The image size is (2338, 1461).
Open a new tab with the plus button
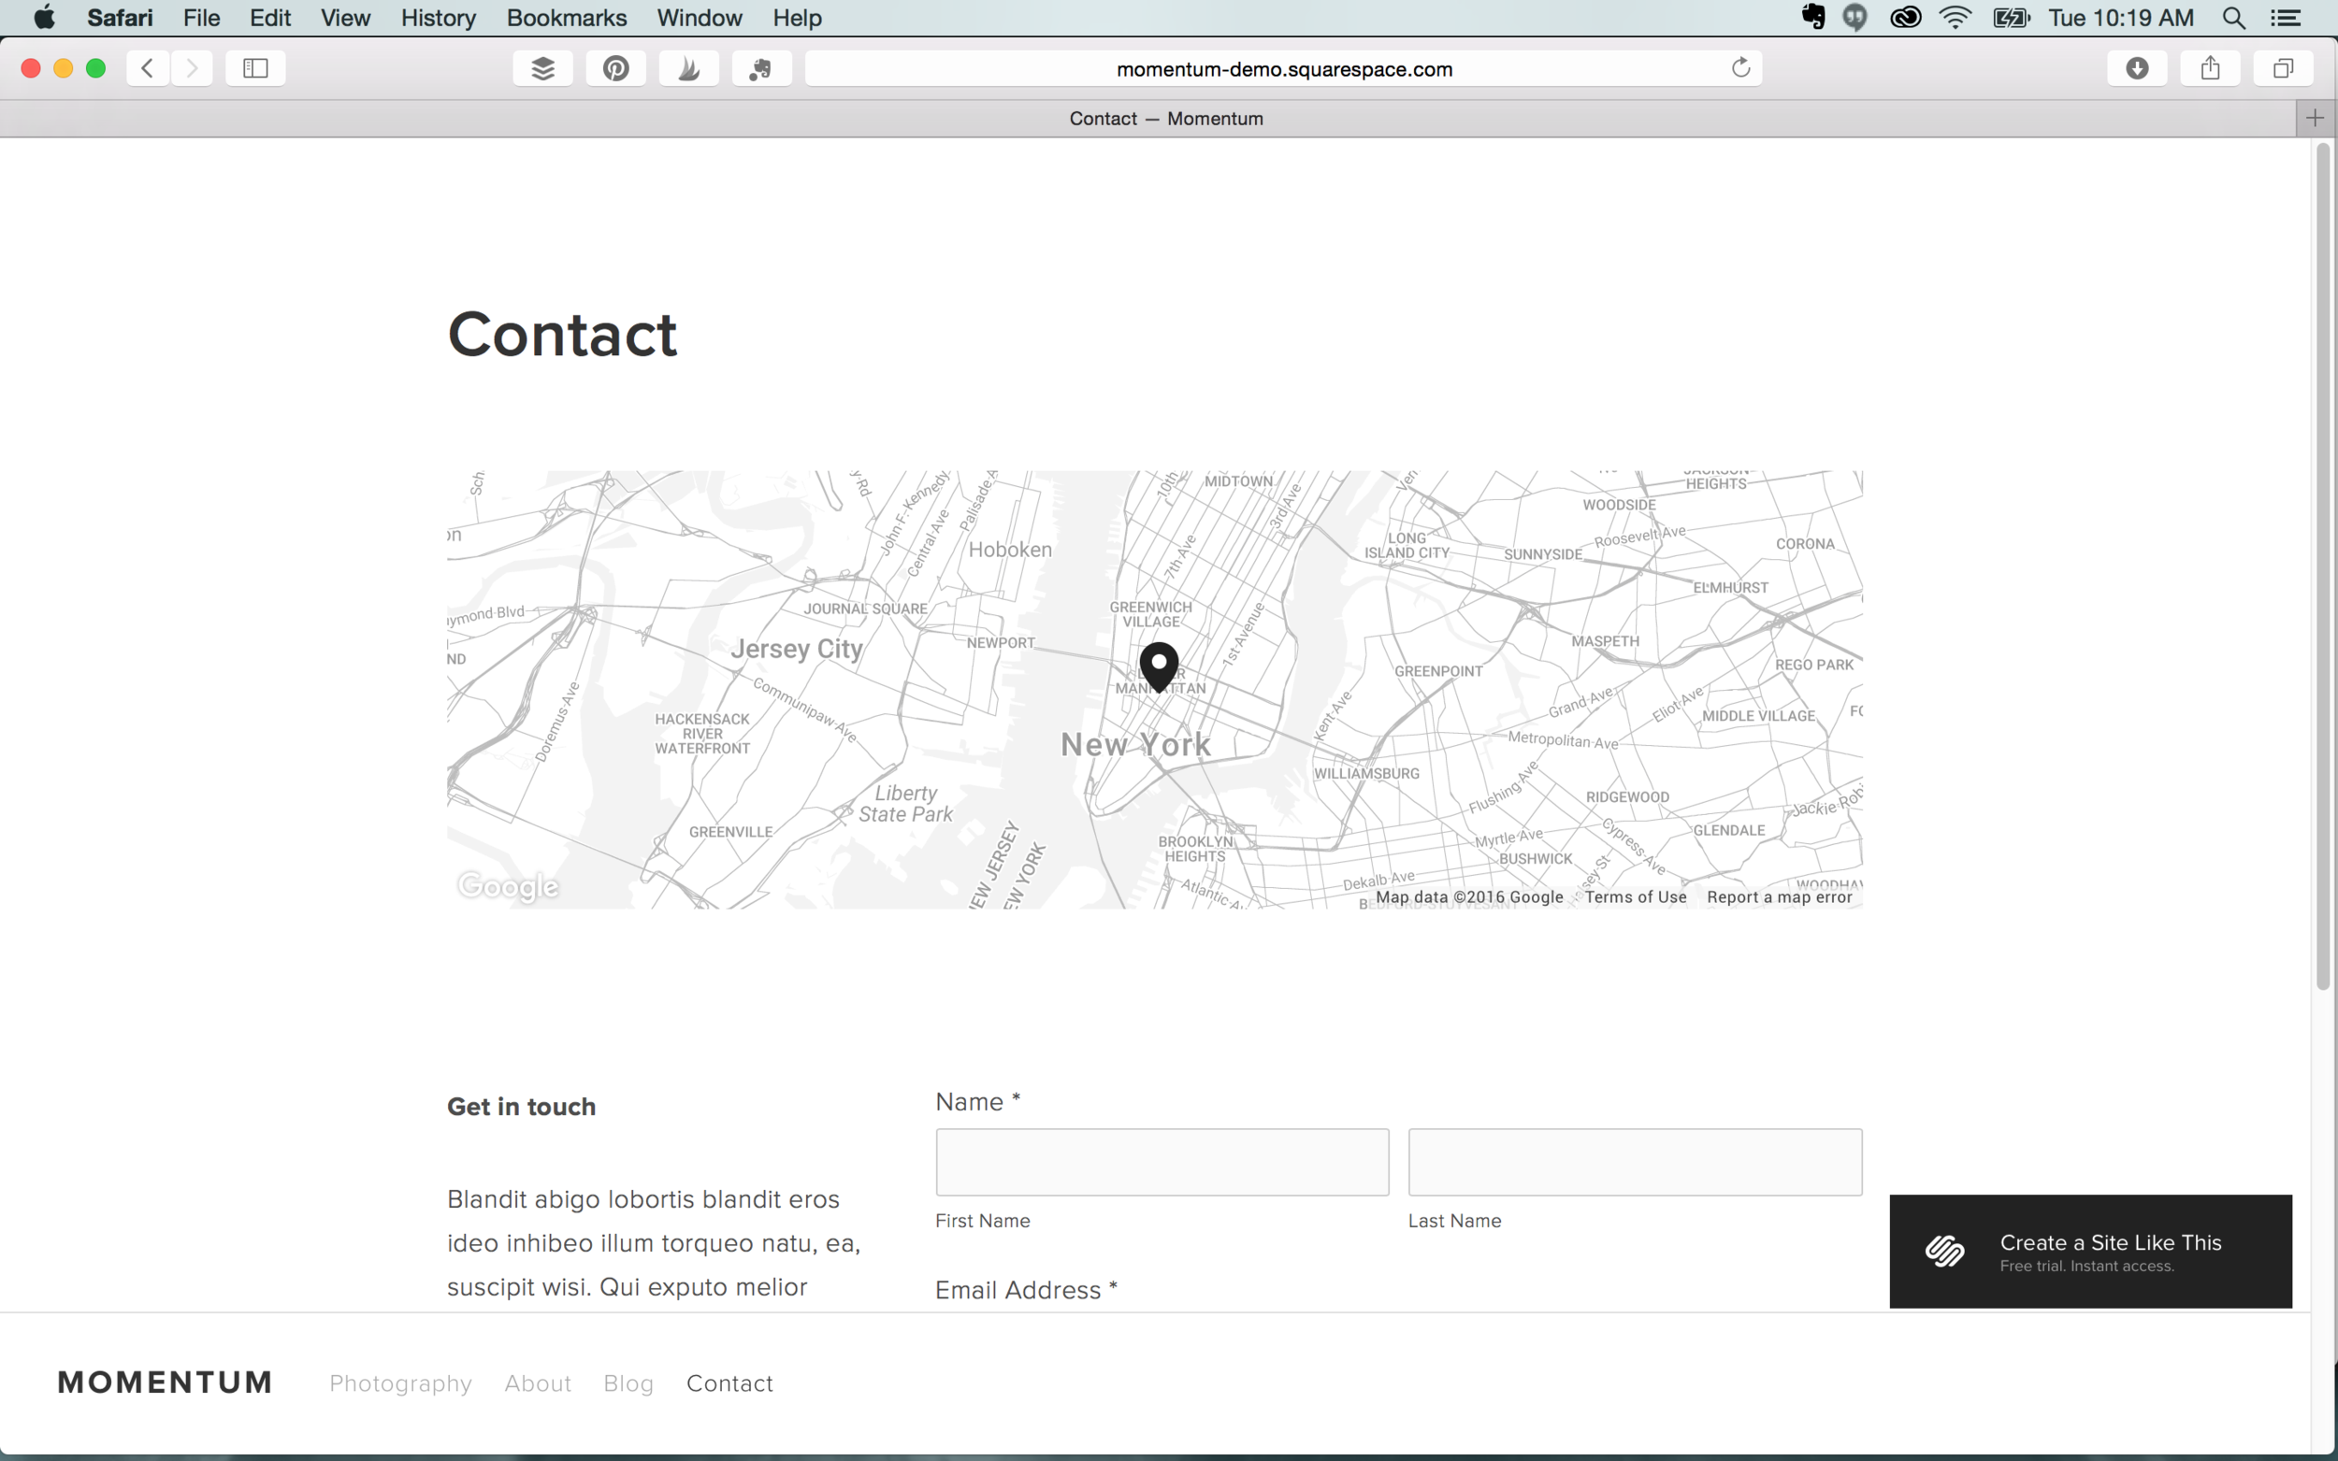pyautogui.click(x=2315, y=118)
